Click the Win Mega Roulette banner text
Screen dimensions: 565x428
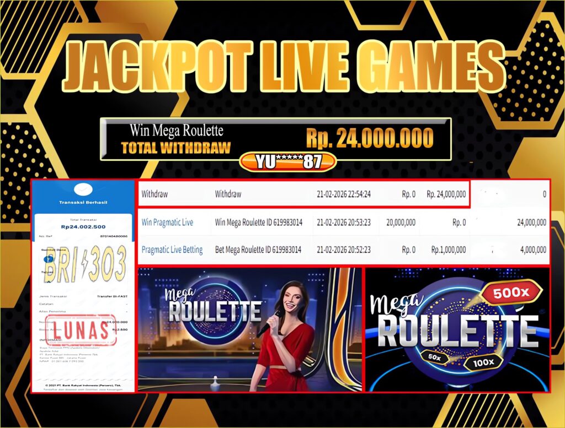click(176, 131)
